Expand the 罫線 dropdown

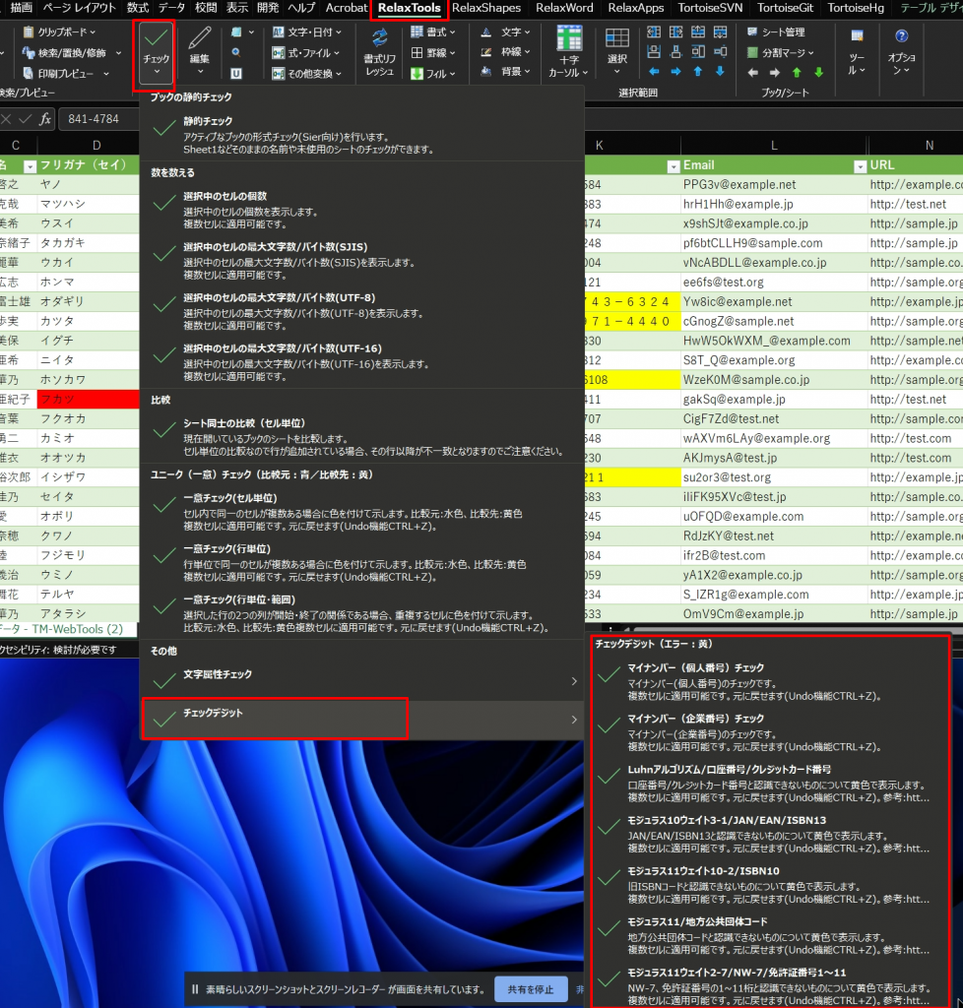(453, 53)
